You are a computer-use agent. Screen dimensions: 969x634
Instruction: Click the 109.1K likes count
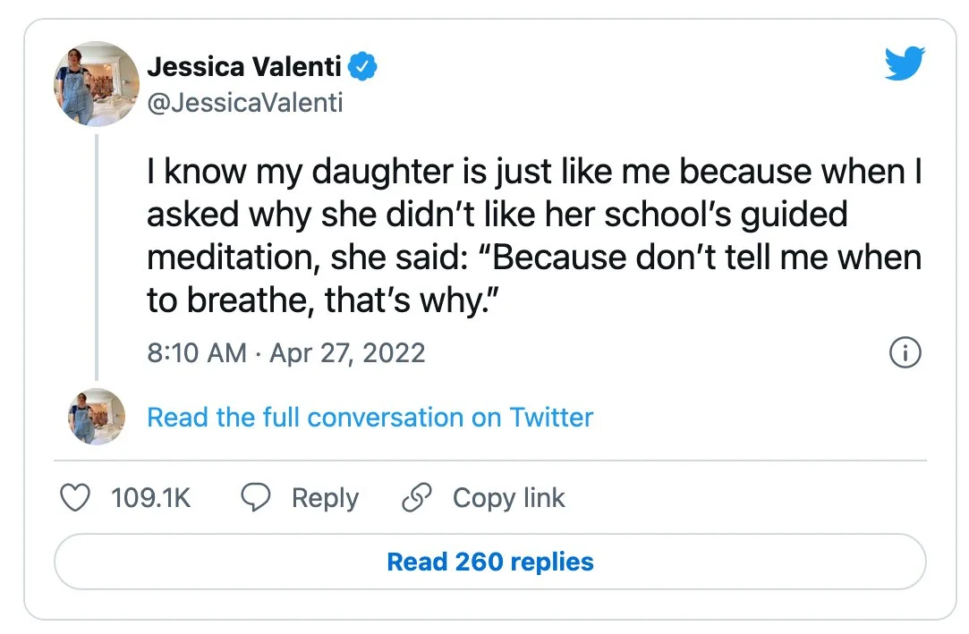click(x=151, y=498)
